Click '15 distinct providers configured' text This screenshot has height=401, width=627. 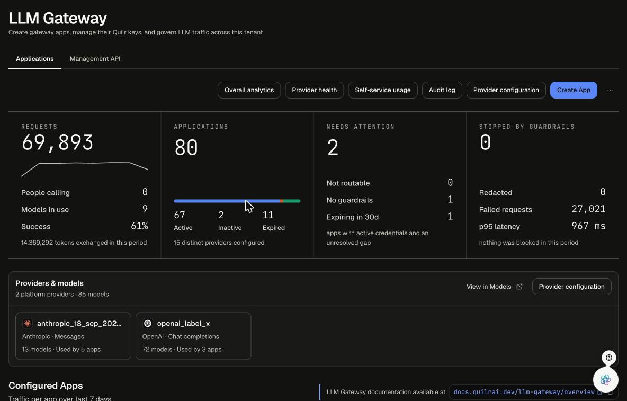tap(219, 243)
